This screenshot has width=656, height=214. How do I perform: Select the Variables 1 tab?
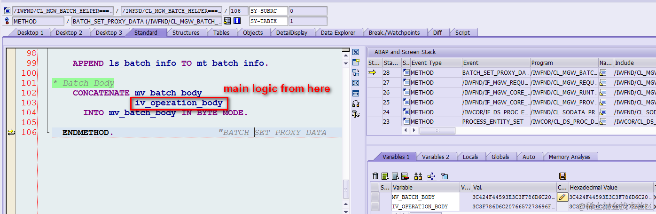(396, 157)
